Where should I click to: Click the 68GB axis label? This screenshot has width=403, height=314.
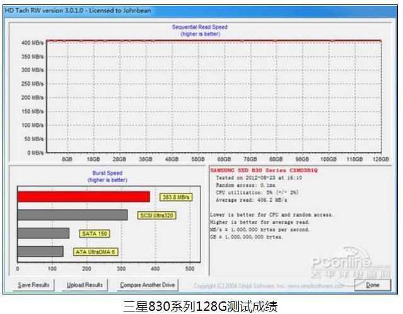224,160
